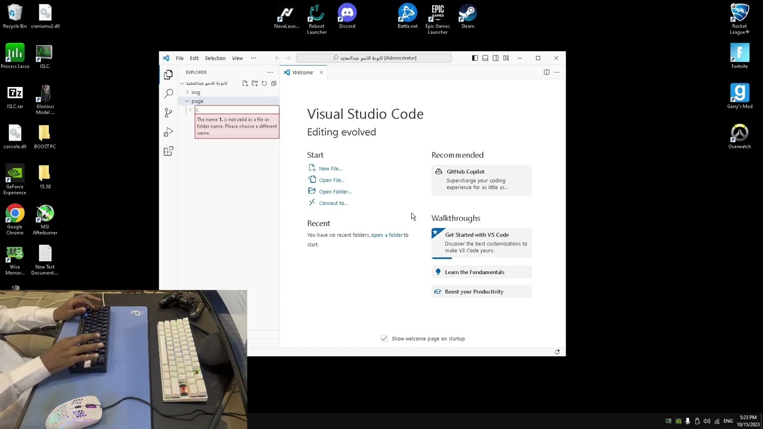Collapse all folders in Explorer
The image size is (763, 429).
274,83
